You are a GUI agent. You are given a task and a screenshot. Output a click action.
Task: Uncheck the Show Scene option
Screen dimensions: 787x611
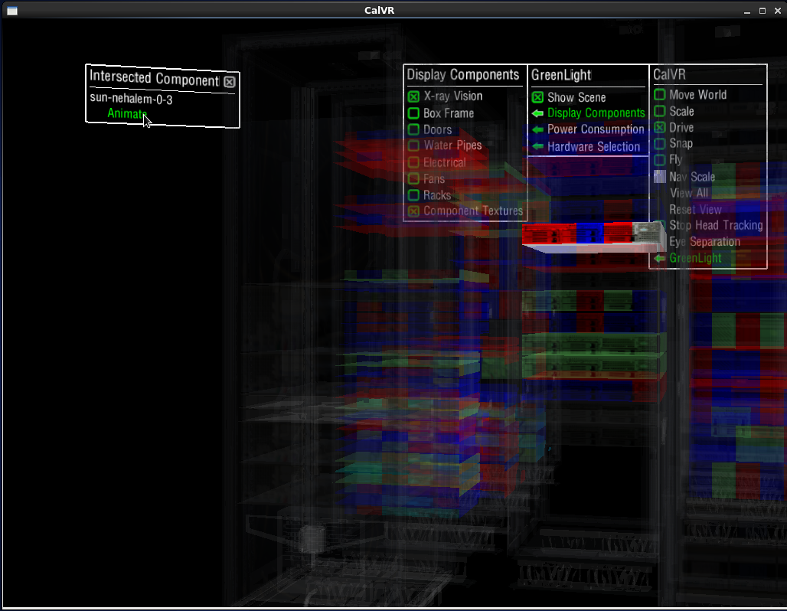click(x=537, y=97)
